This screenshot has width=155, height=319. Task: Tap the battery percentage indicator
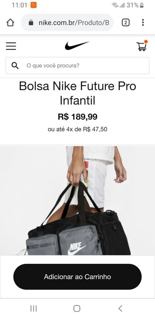click(132, 5)
